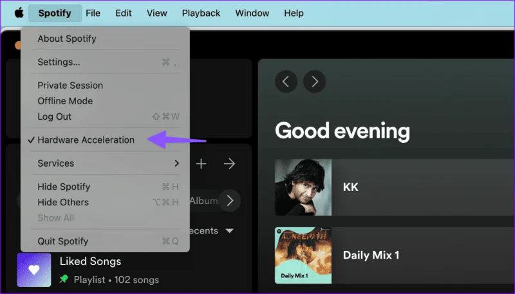Show more filters with chevron next to Albums
Viewport: 515px width, 294px height.
click(230, 200)
